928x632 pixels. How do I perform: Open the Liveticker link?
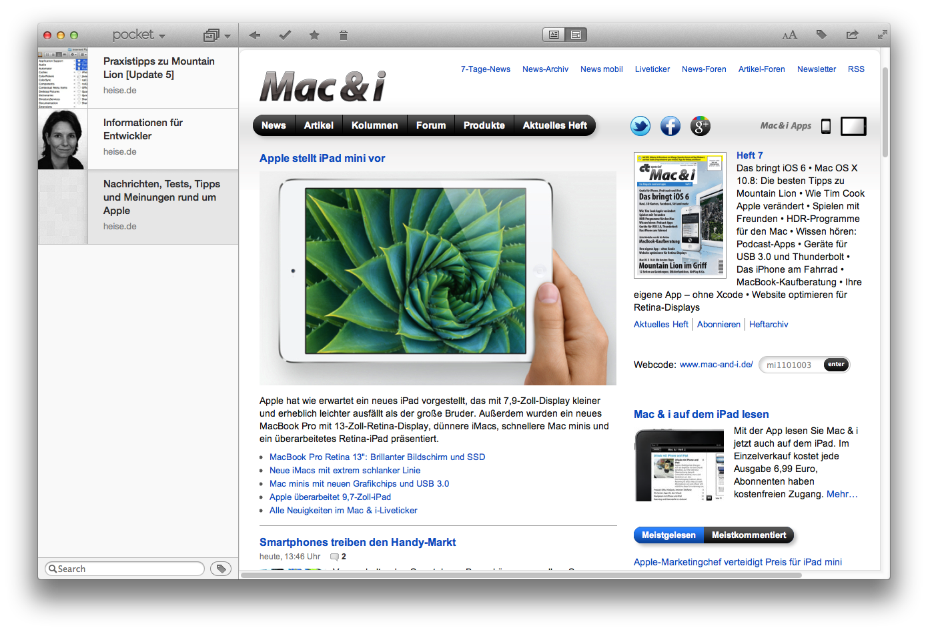point(652,69)
